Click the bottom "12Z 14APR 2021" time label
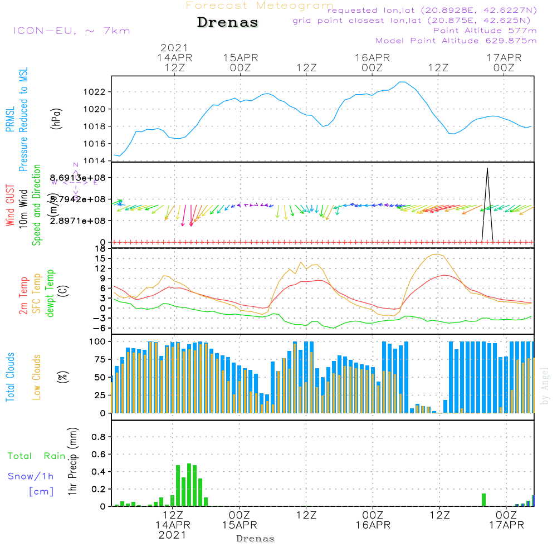 [x=173, y=525]
